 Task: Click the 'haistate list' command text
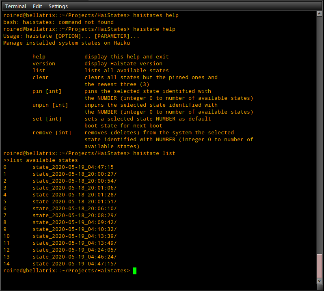pos(154,153)
